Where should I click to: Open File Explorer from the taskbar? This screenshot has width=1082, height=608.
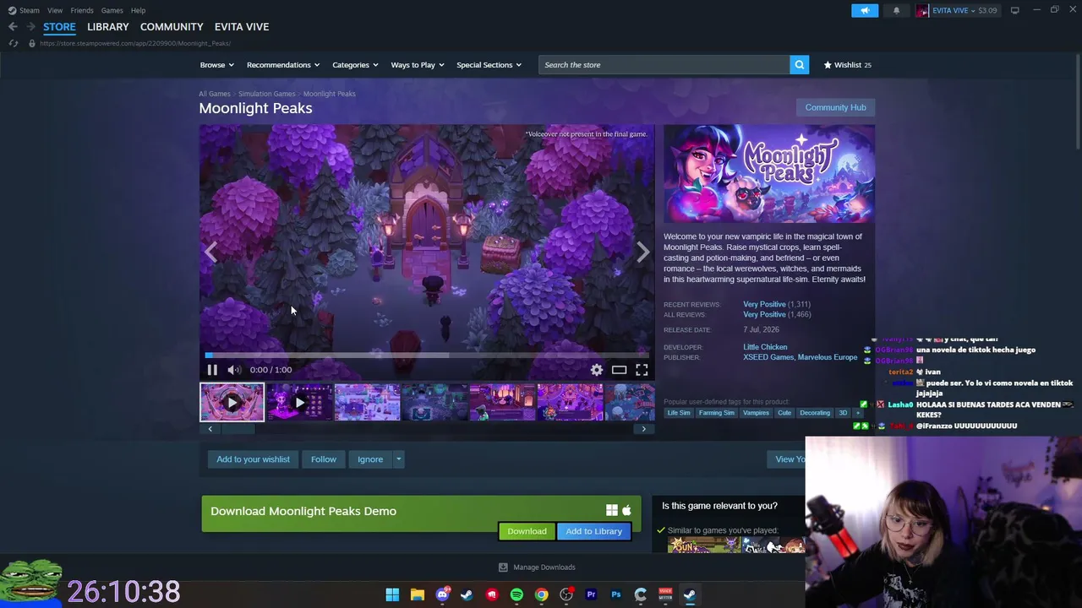417,594
